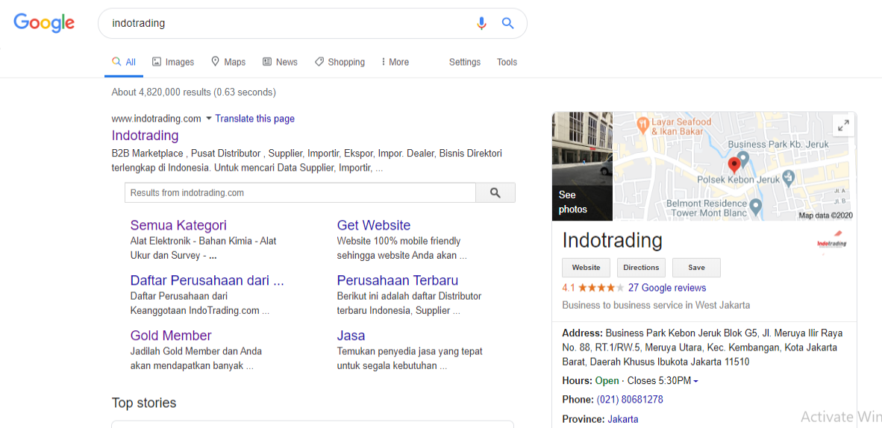Click the Google logo
The width and height of the screenshot is (882, 428).
click(44, 23)
